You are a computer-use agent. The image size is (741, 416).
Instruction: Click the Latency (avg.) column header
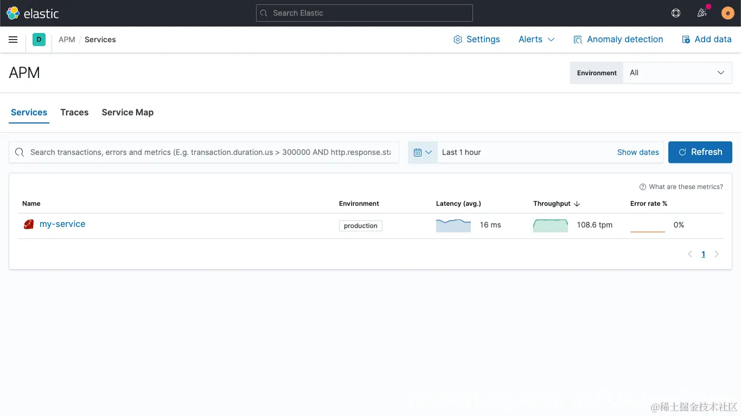458,204
